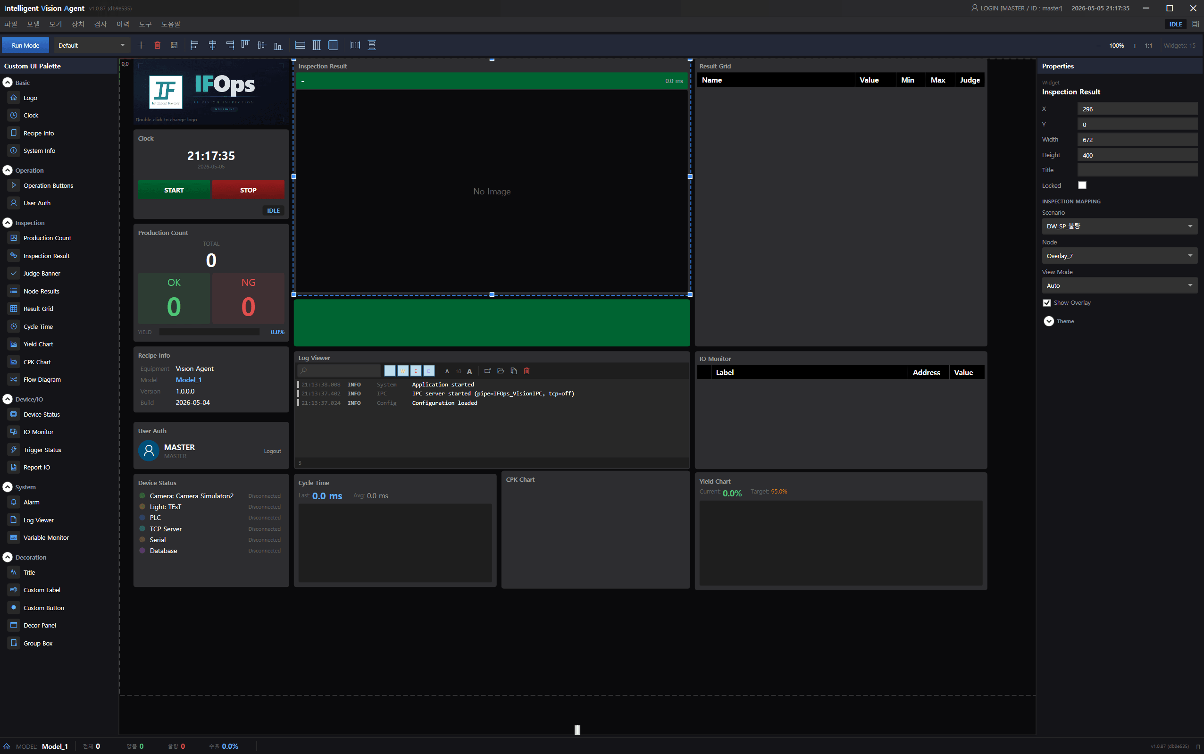Click the Log Viewer export icon
This screenshot has height=754, width=1204.
click(487, 371)
